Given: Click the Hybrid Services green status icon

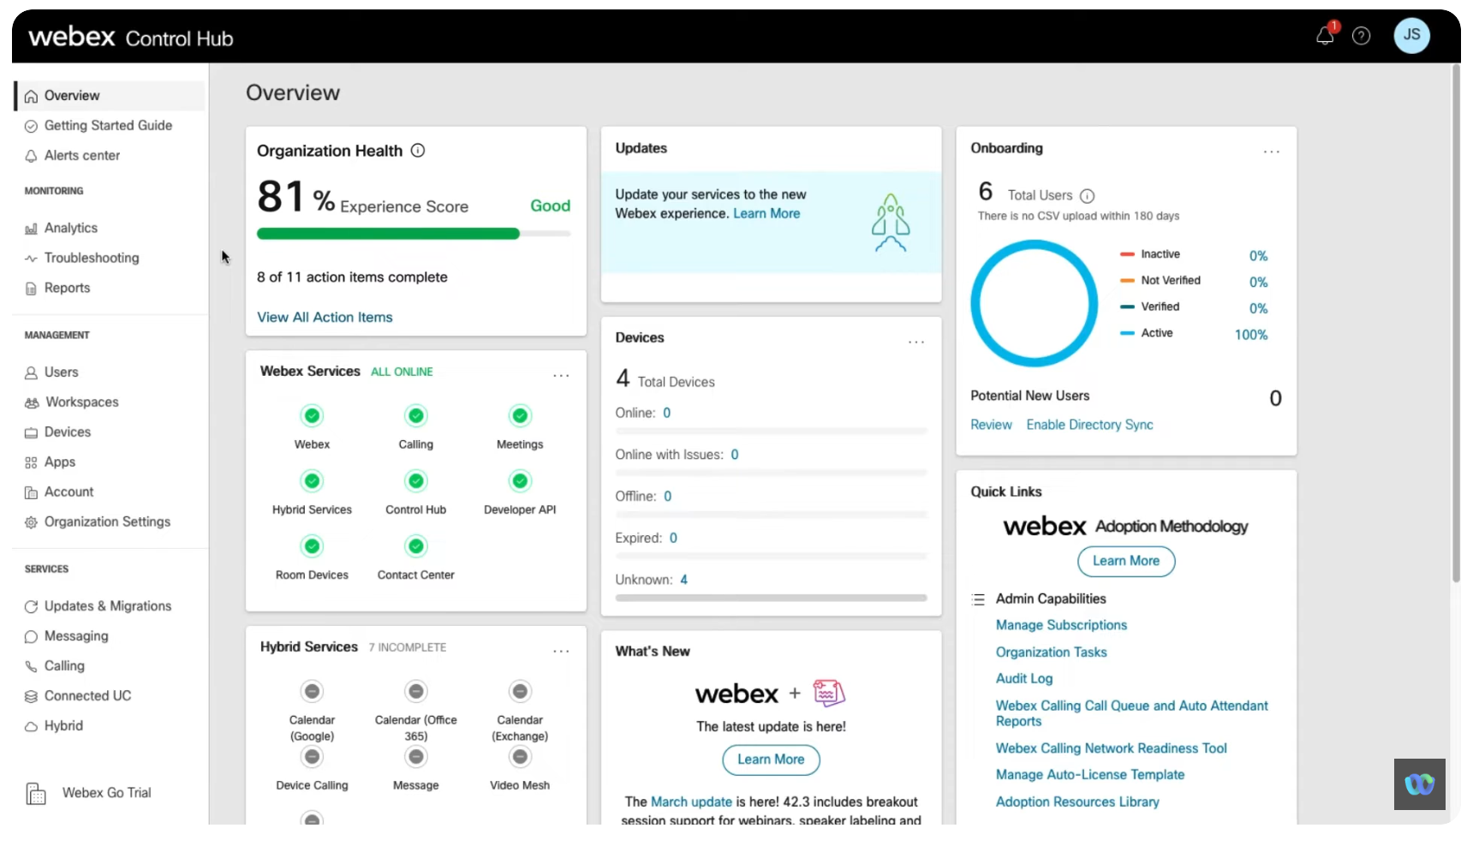Looking at the screenshot, I should click(x=312, y=480).
